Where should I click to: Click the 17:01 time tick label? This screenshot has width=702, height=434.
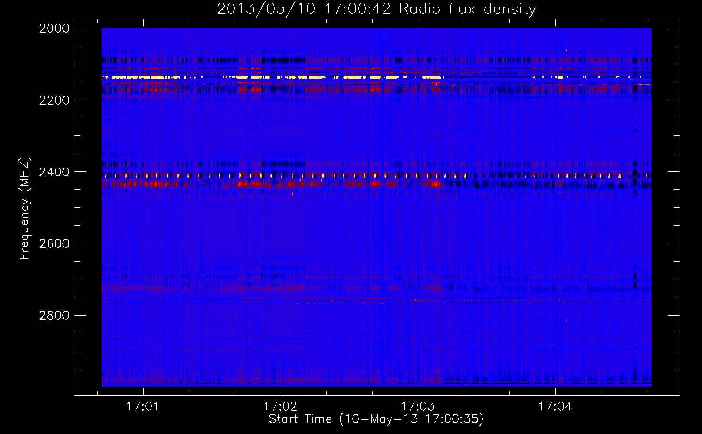click(143, 407)
